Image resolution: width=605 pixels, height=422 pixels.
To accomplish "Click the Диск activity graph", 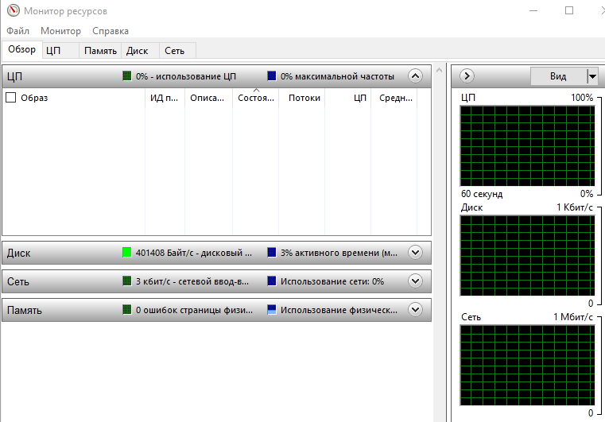I will click(x=527, y=255).
